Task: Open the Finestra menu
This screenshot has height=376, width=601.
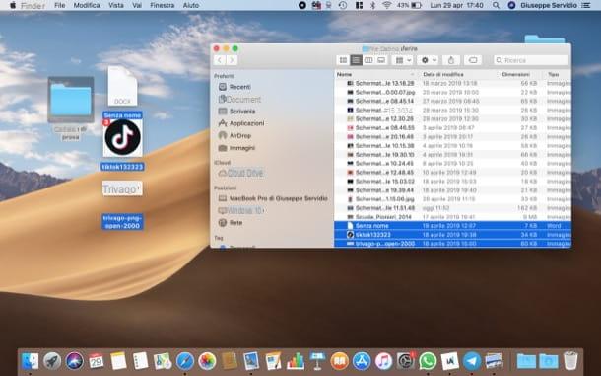Action: (x=163, y=5)
